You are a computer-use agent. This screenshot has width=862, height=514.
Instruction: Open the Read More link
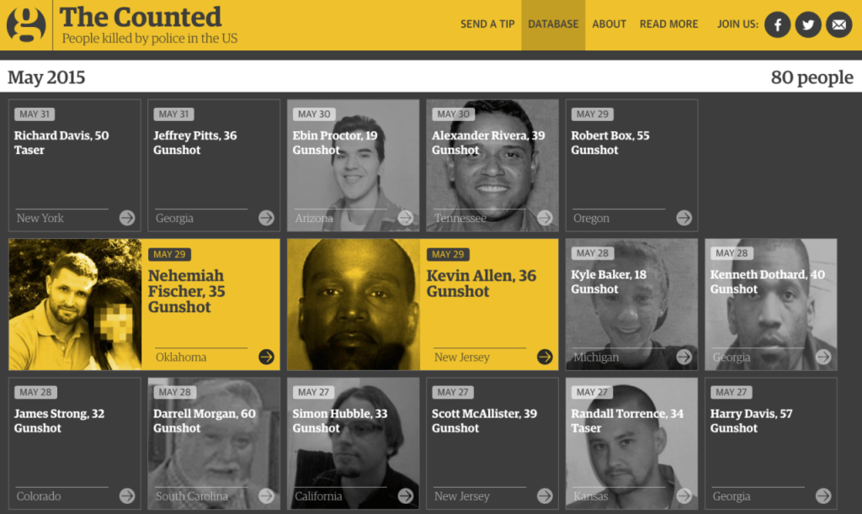click(668, 24)
